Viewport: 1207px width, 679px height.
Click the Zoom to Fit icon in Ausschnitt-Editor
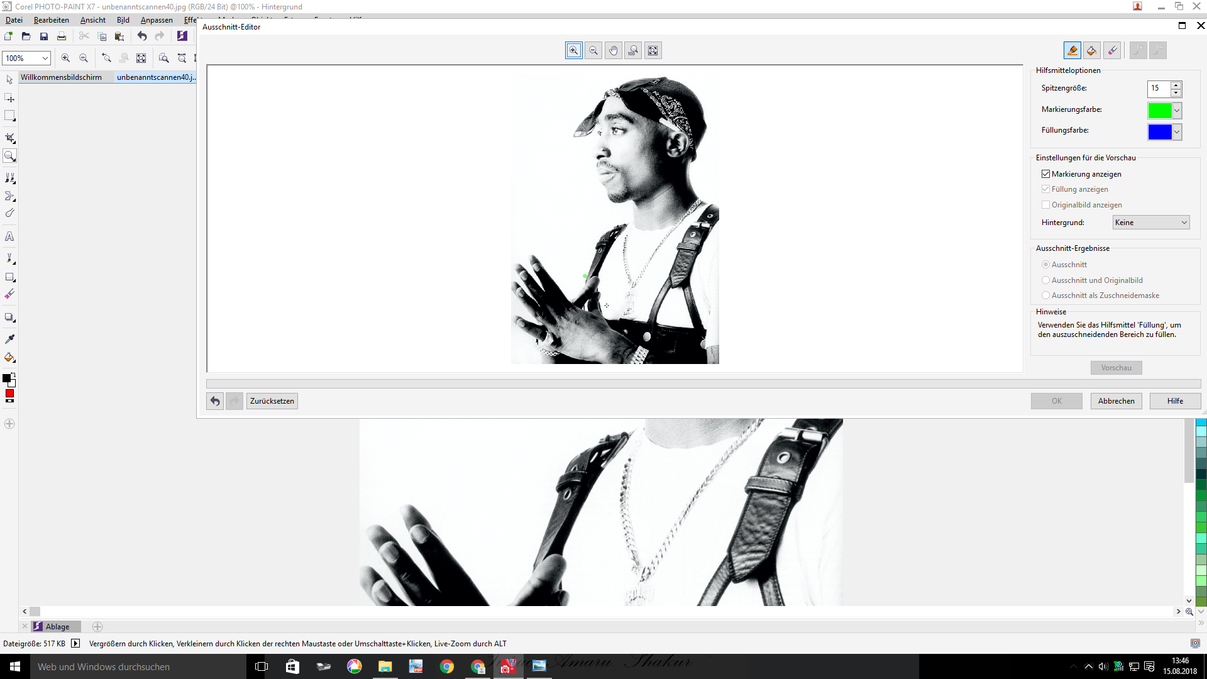pos(654,51)
